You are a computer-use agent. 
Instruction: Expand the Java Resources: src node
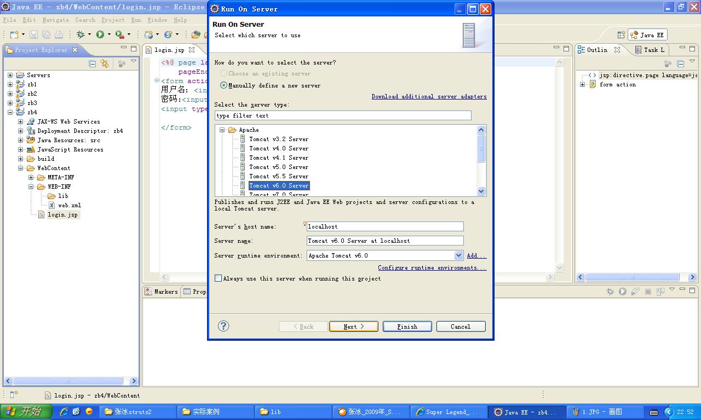[x=20, y=140]
